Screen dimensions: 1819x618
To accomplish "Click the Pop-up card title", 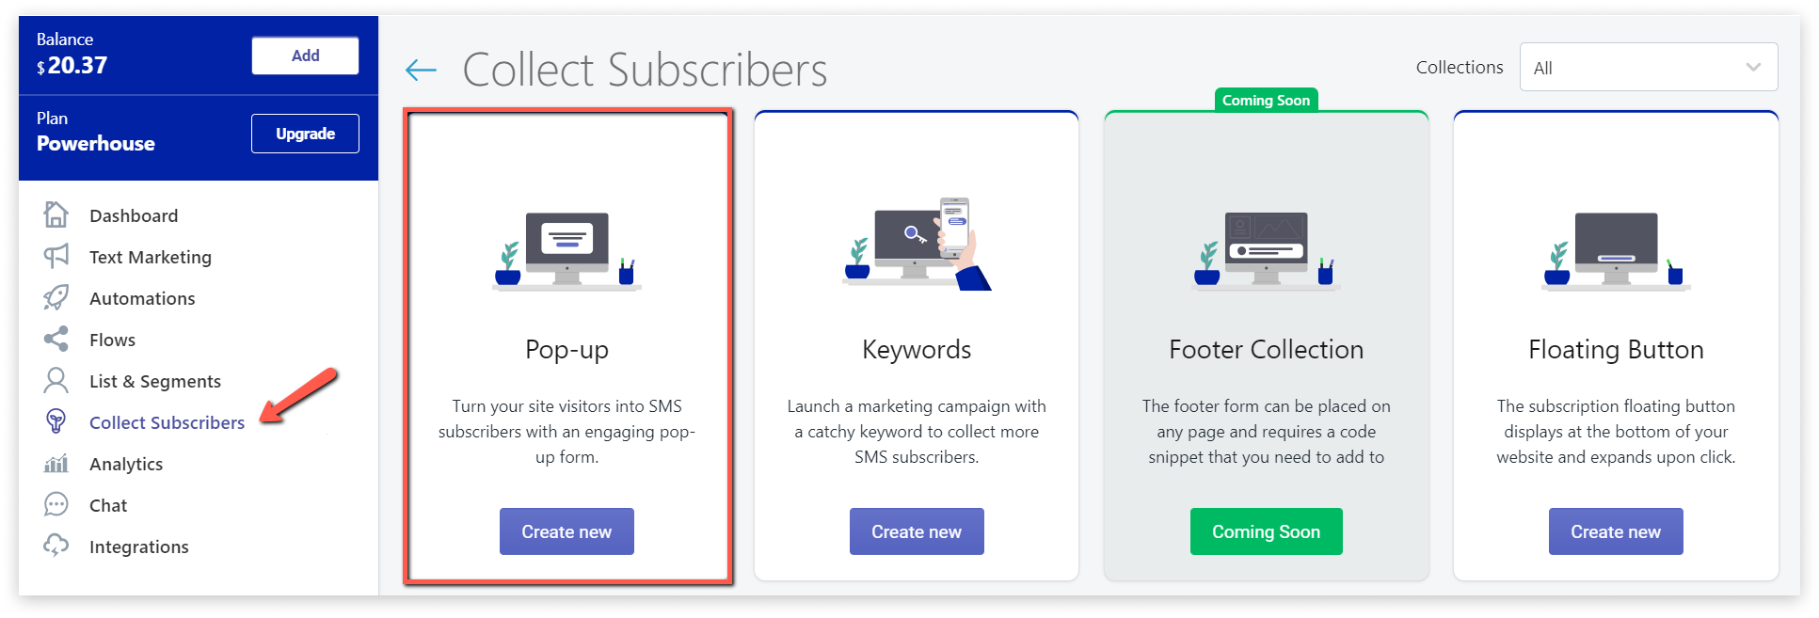I will [566, 350].
